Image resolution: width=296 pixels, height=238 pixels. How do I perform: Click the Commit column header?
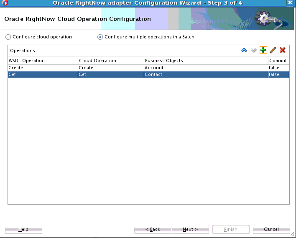(278, 61)
